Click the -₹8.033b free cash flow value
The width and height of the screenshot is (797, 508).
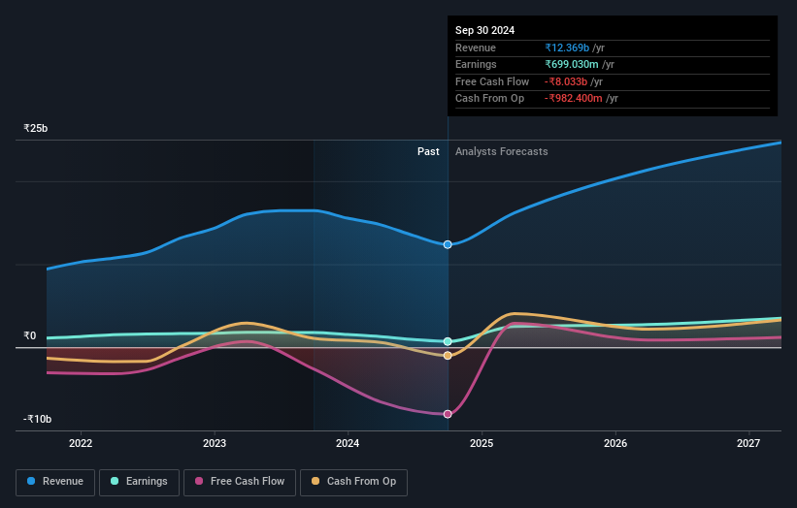click(566, 81)
